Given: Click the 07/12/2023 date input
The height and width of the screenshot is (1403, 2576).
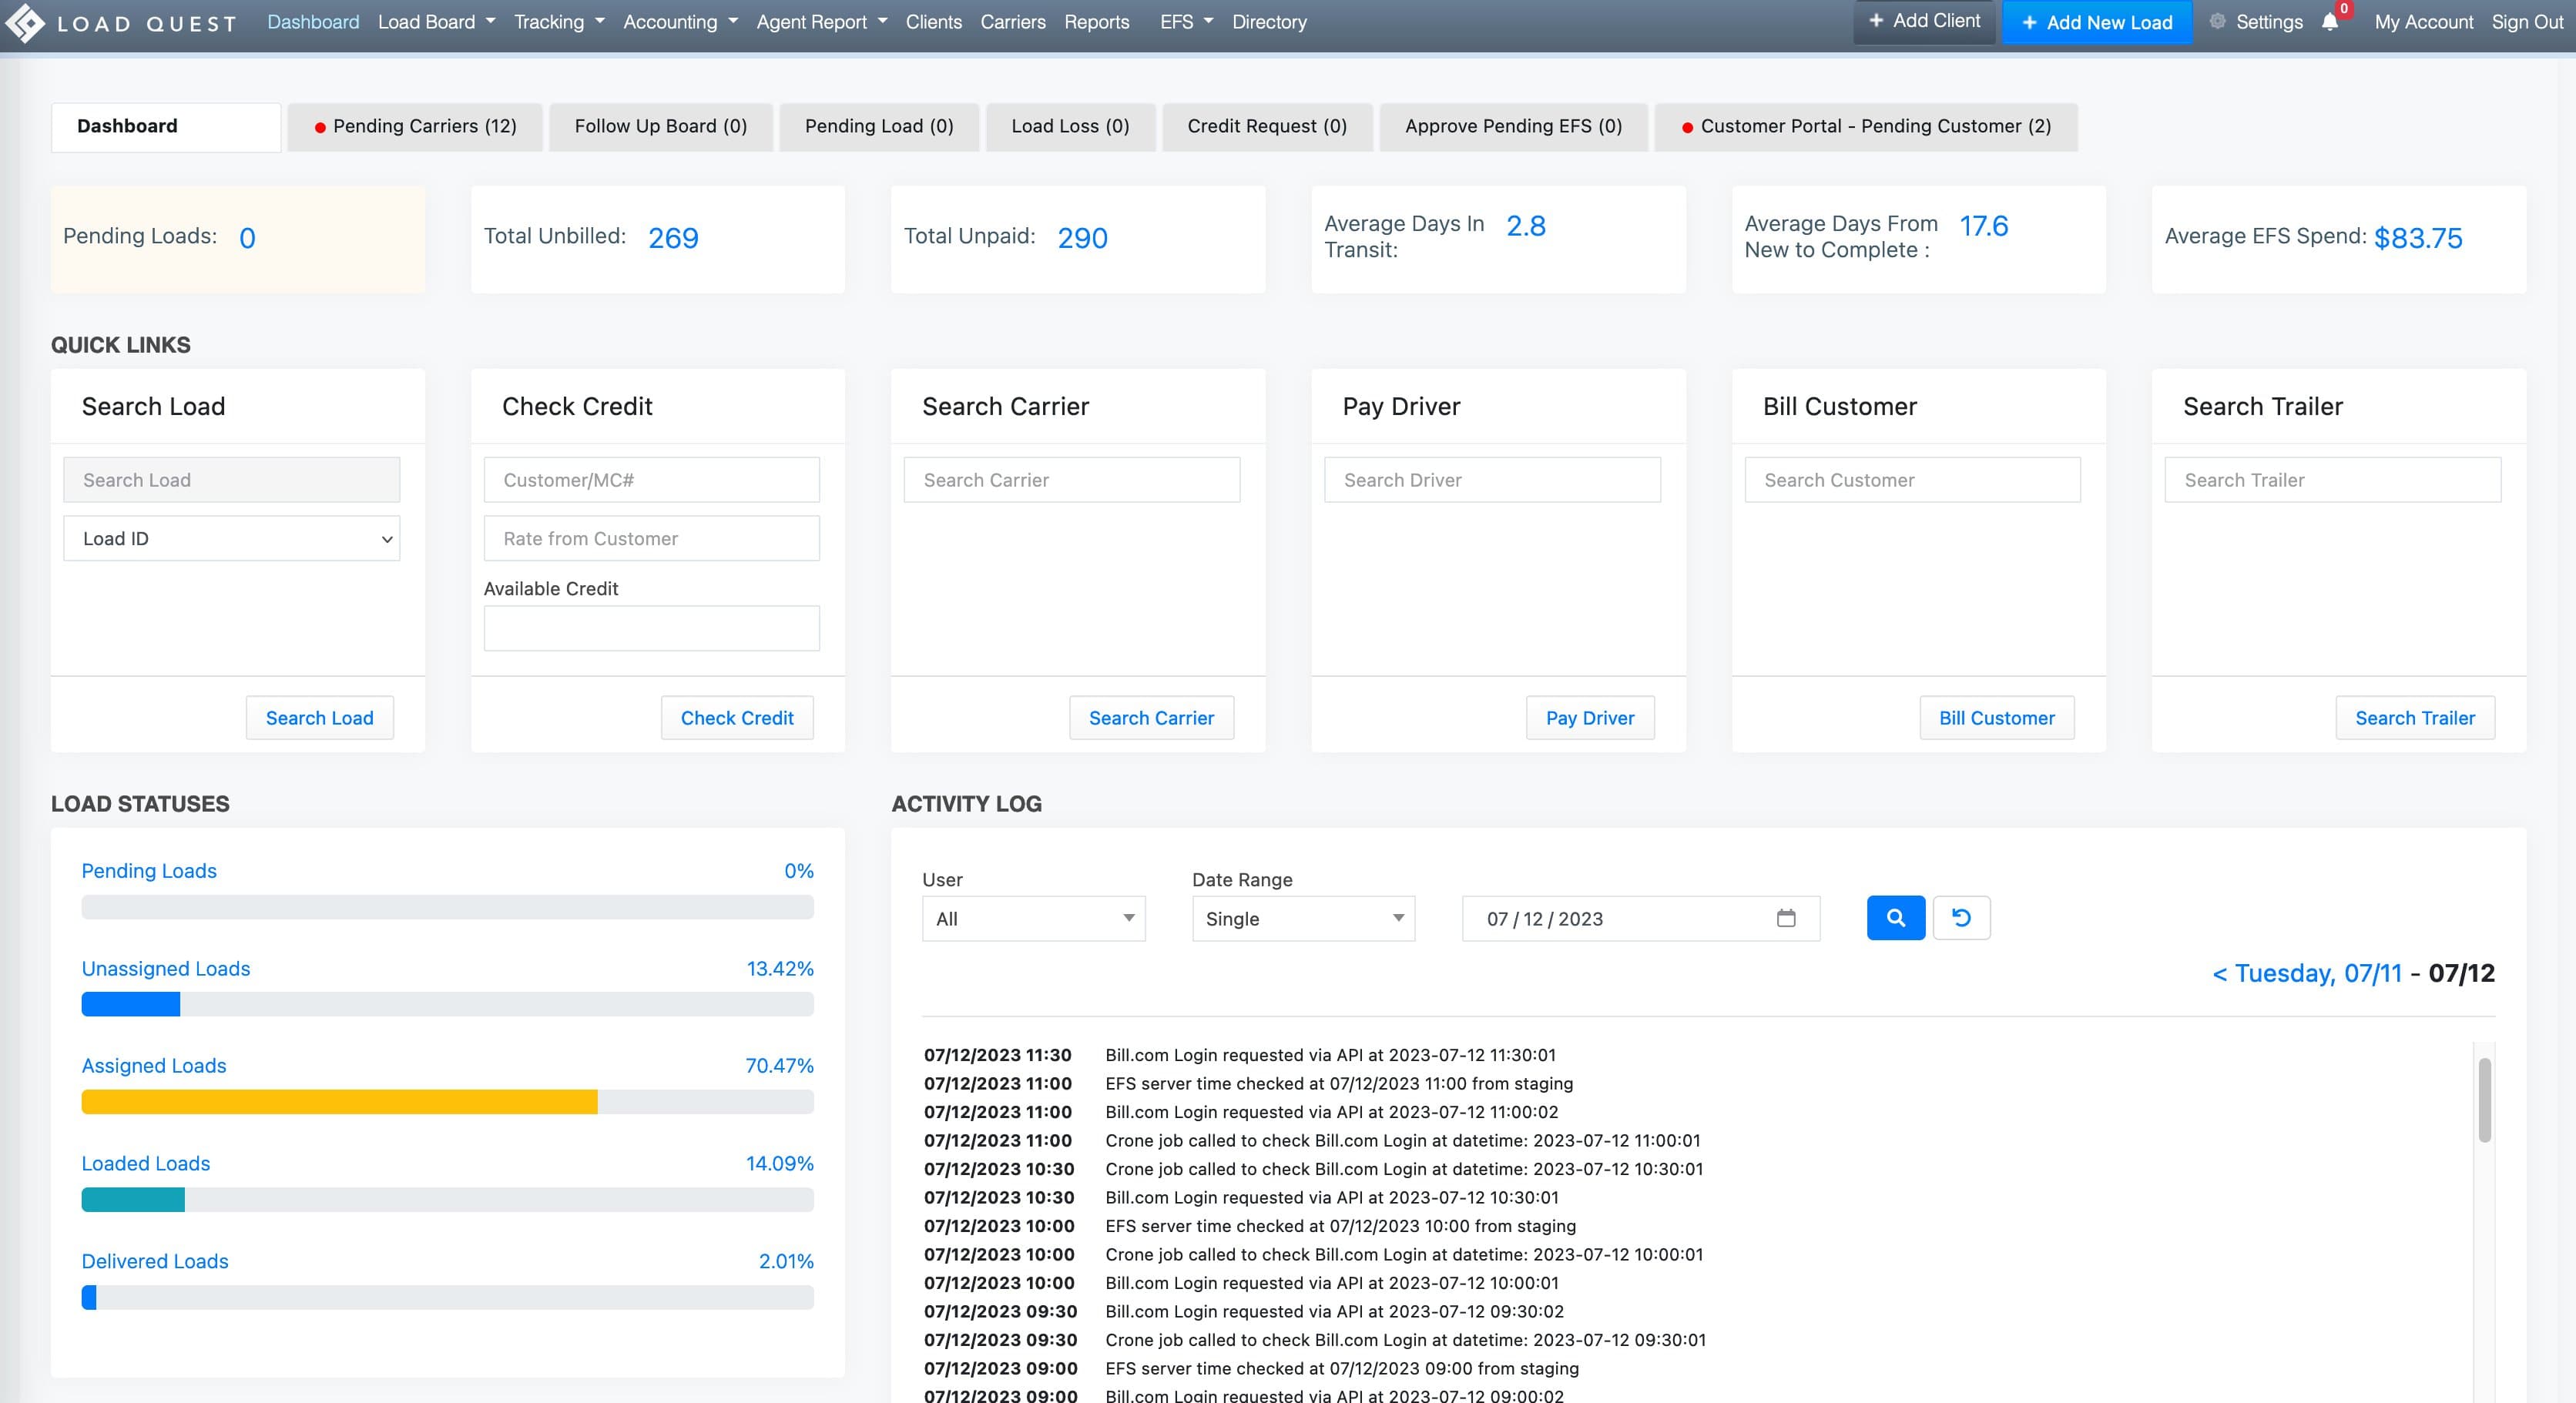Looking at the screenshot, I should (1641, 919).
